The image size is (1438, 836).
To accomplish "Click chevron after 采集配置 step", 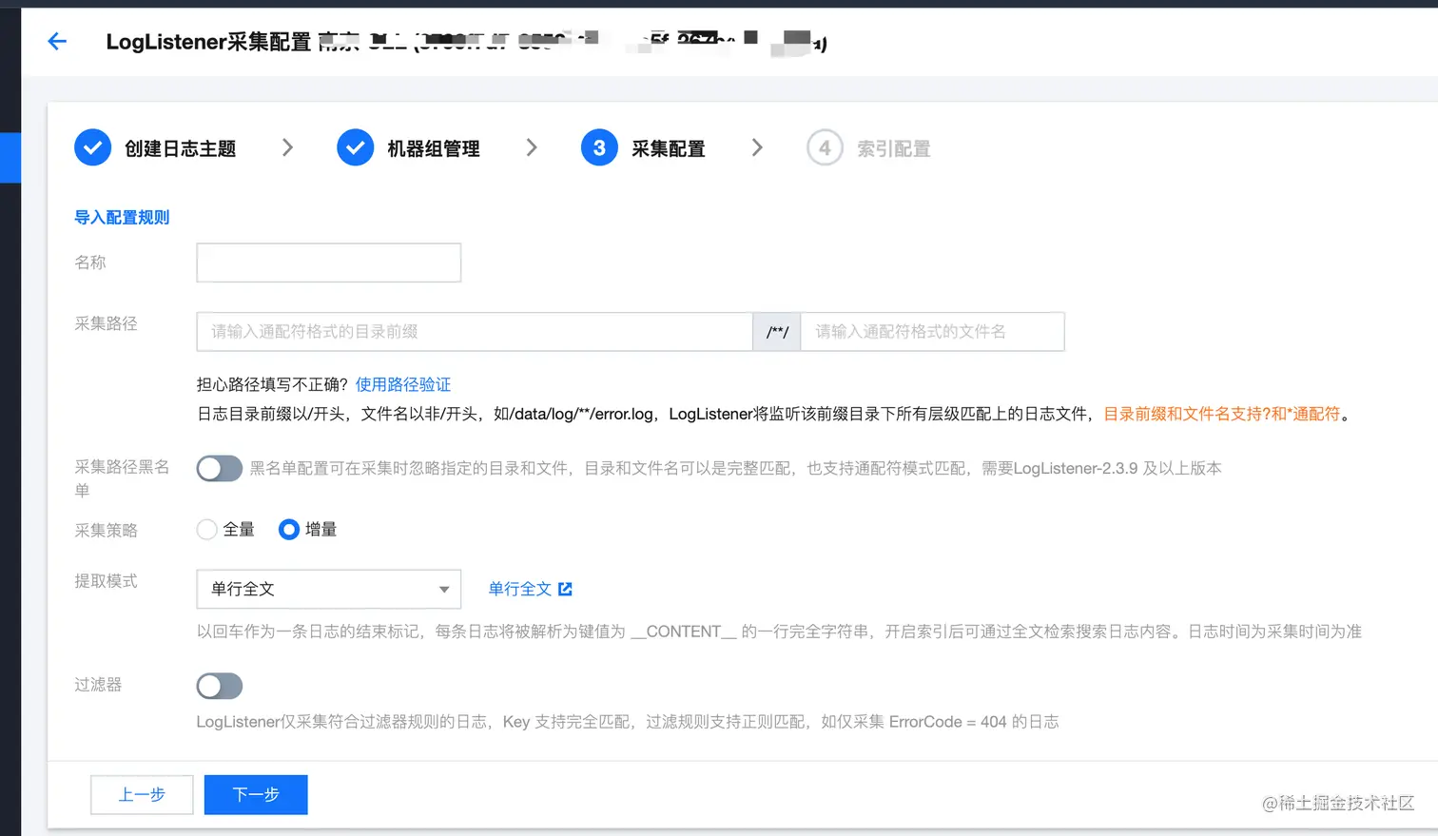I will pyautogui.click(x=757, y=147).
